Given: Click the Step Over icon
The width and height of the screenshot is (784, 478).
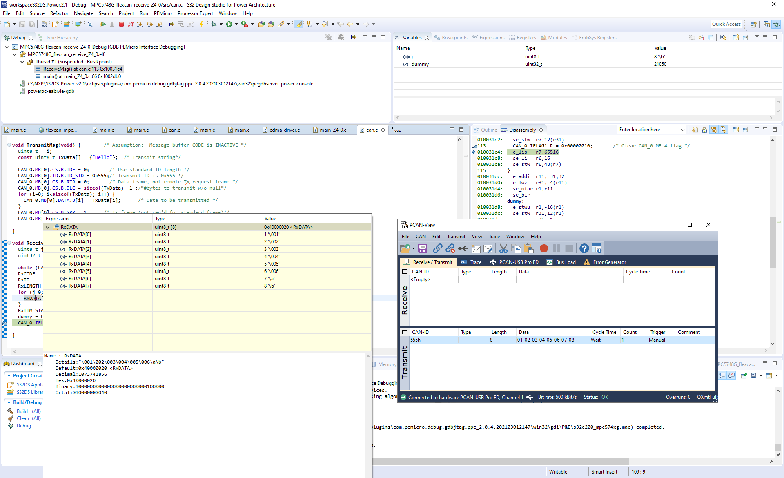Looking at the screenshot, I should [149, 25].
